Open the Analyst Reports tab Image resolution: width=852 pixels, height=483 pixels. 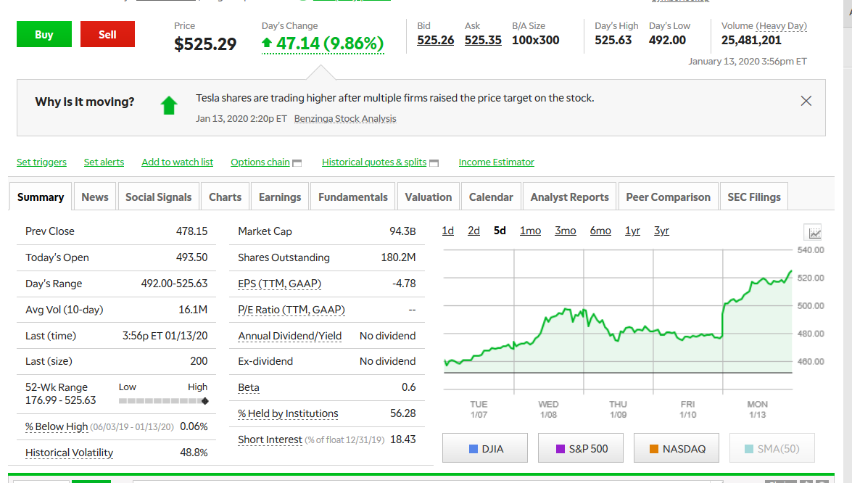click(569, 197)
